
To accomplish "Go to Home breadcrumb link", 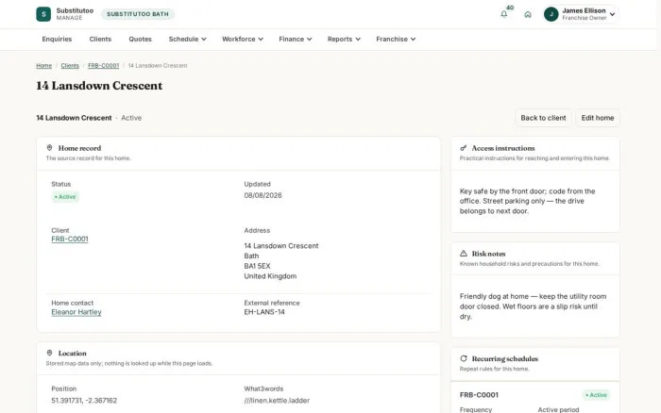I will pyautogui.click(x=43, y=66).
